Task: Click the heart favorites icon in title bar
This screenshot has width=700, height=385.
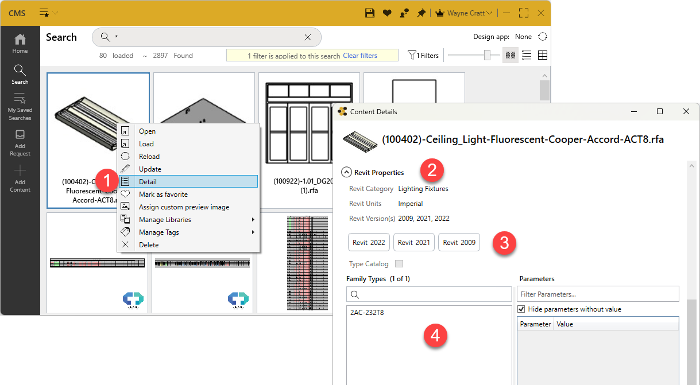Action: tap(388, 13)
